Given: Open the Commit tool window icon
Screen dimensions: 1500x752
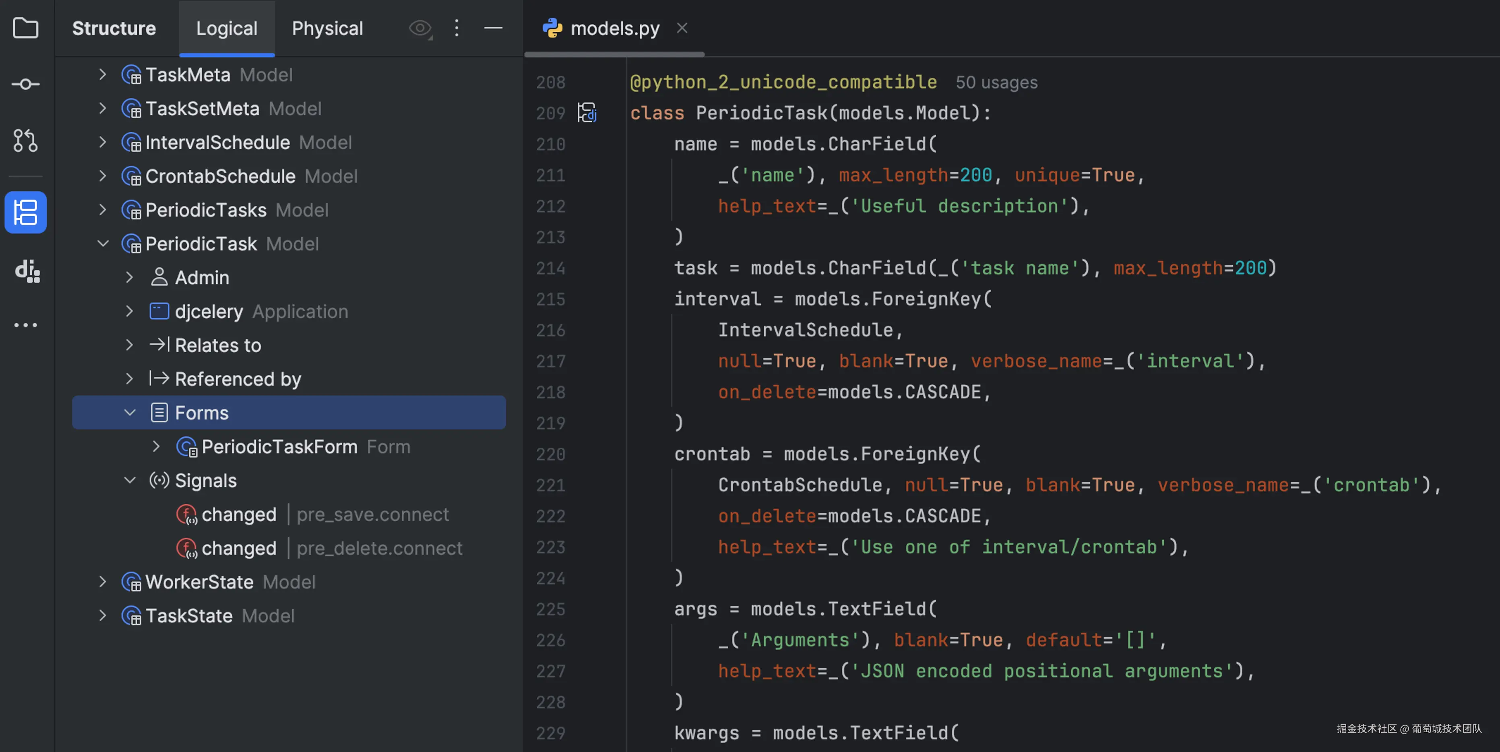Looking at the screenshot, I should click(26, 85).
